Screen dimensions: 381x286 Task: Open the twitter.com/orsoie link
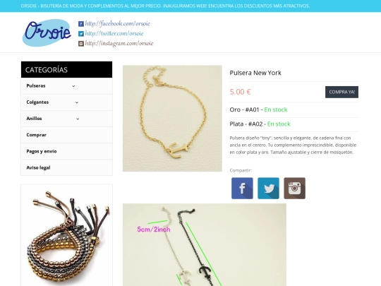[114, 33]
